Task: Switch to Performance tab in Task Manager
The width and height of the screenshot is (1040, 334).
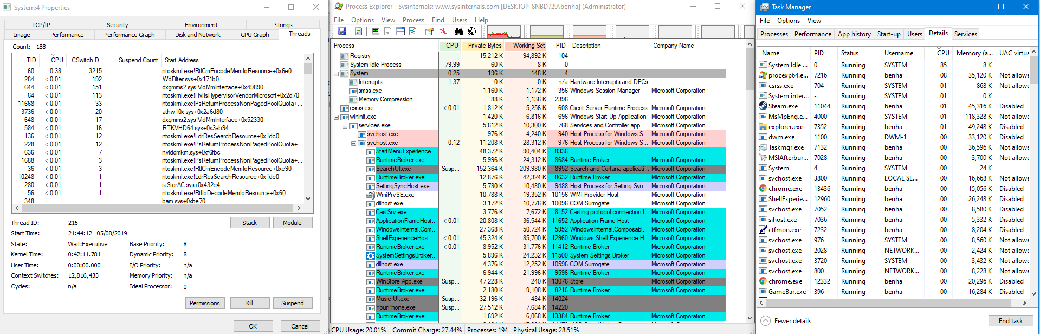Action: point(812,34)
